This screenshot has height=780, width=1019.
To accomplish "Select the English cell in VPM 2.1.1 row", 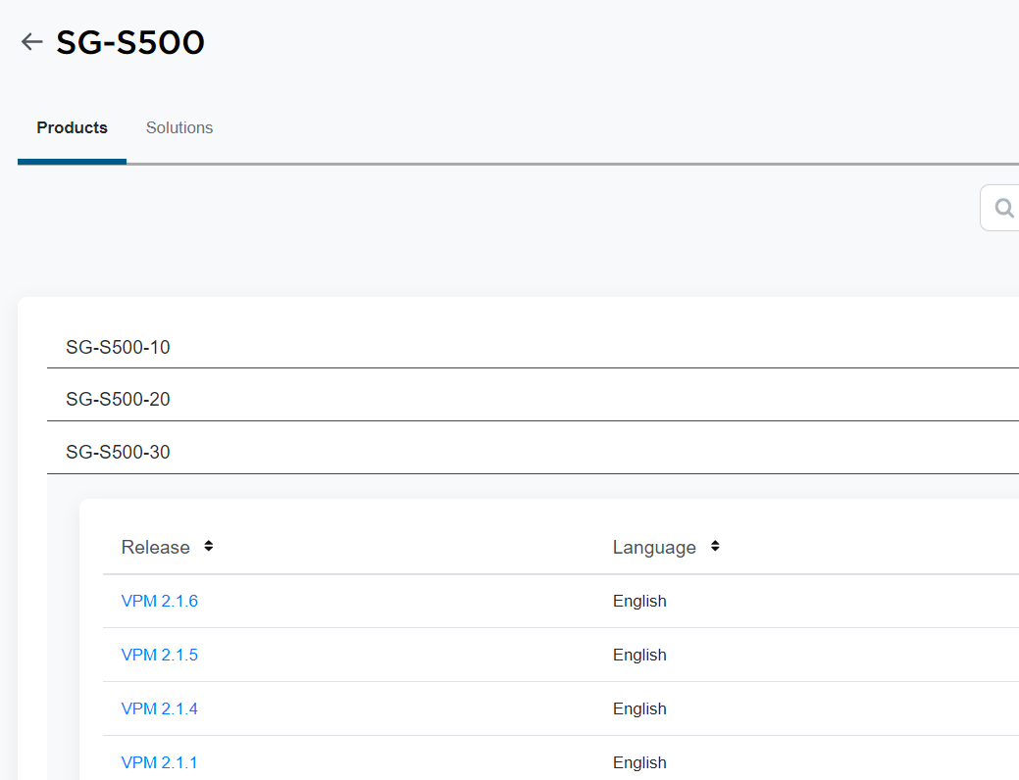I will [x=639, y=763].
